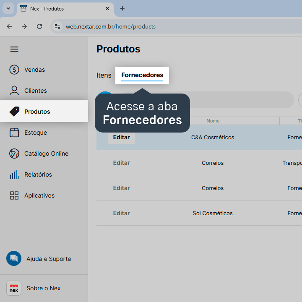302x302 pixels.
Task: Click the address bar URL
Action: tap(111, 26)
